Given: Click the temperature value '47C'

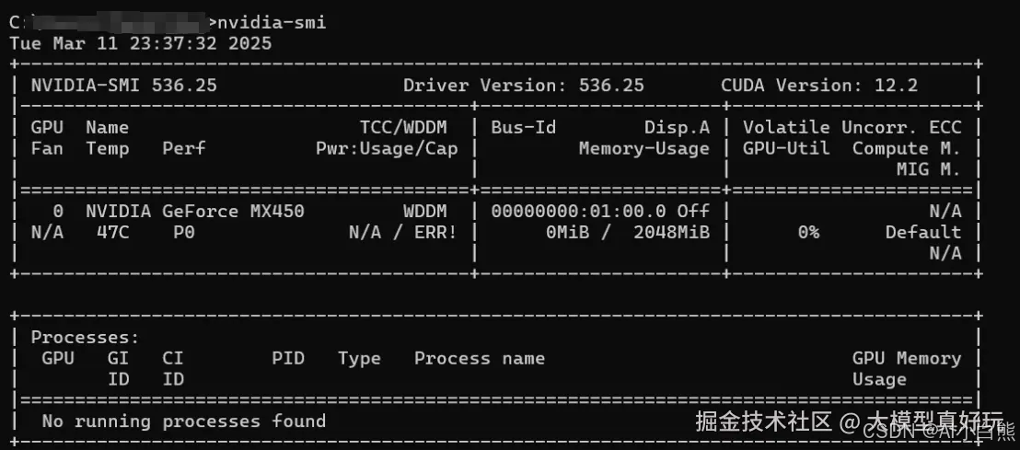Looking at the screenshot, I should (x=112, y=232).
